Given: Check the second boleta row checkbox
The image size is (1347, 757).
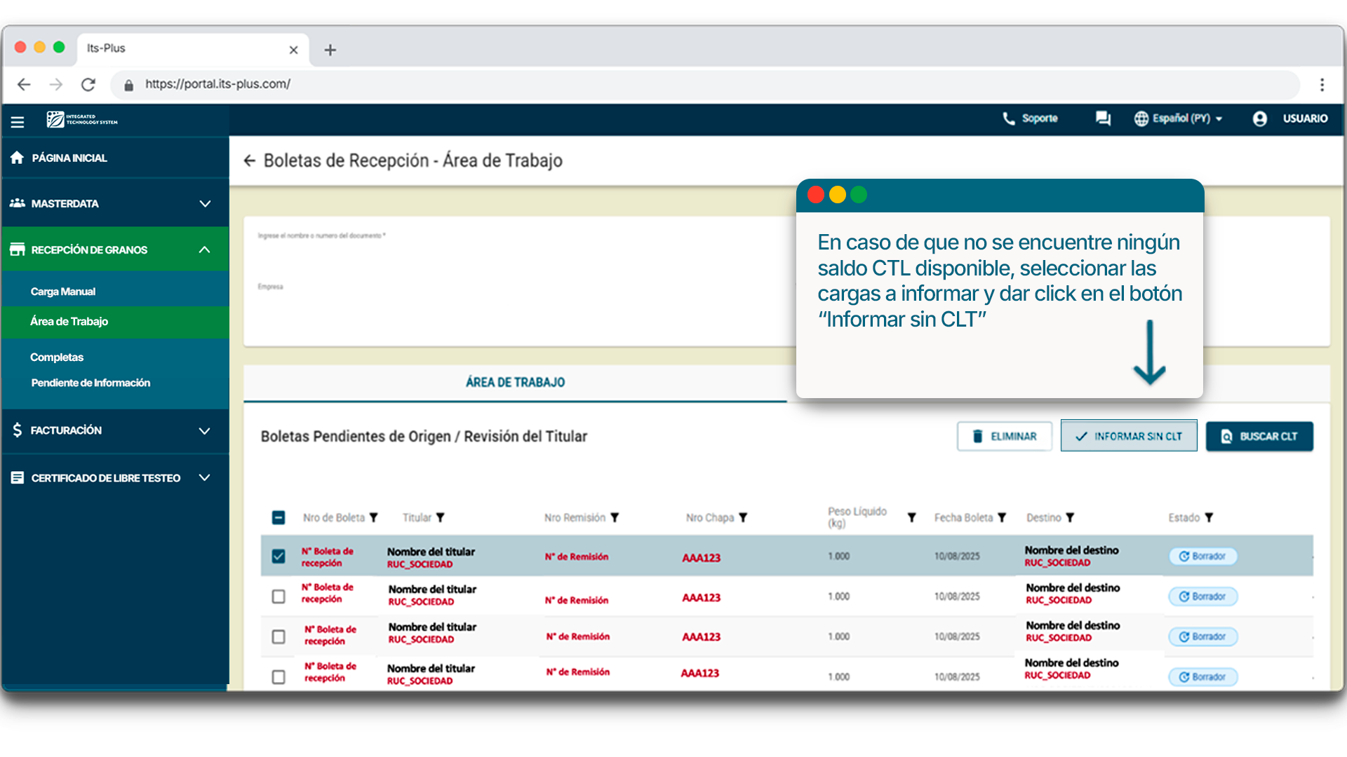Looking at the screenshot, I should pos(279,596).
